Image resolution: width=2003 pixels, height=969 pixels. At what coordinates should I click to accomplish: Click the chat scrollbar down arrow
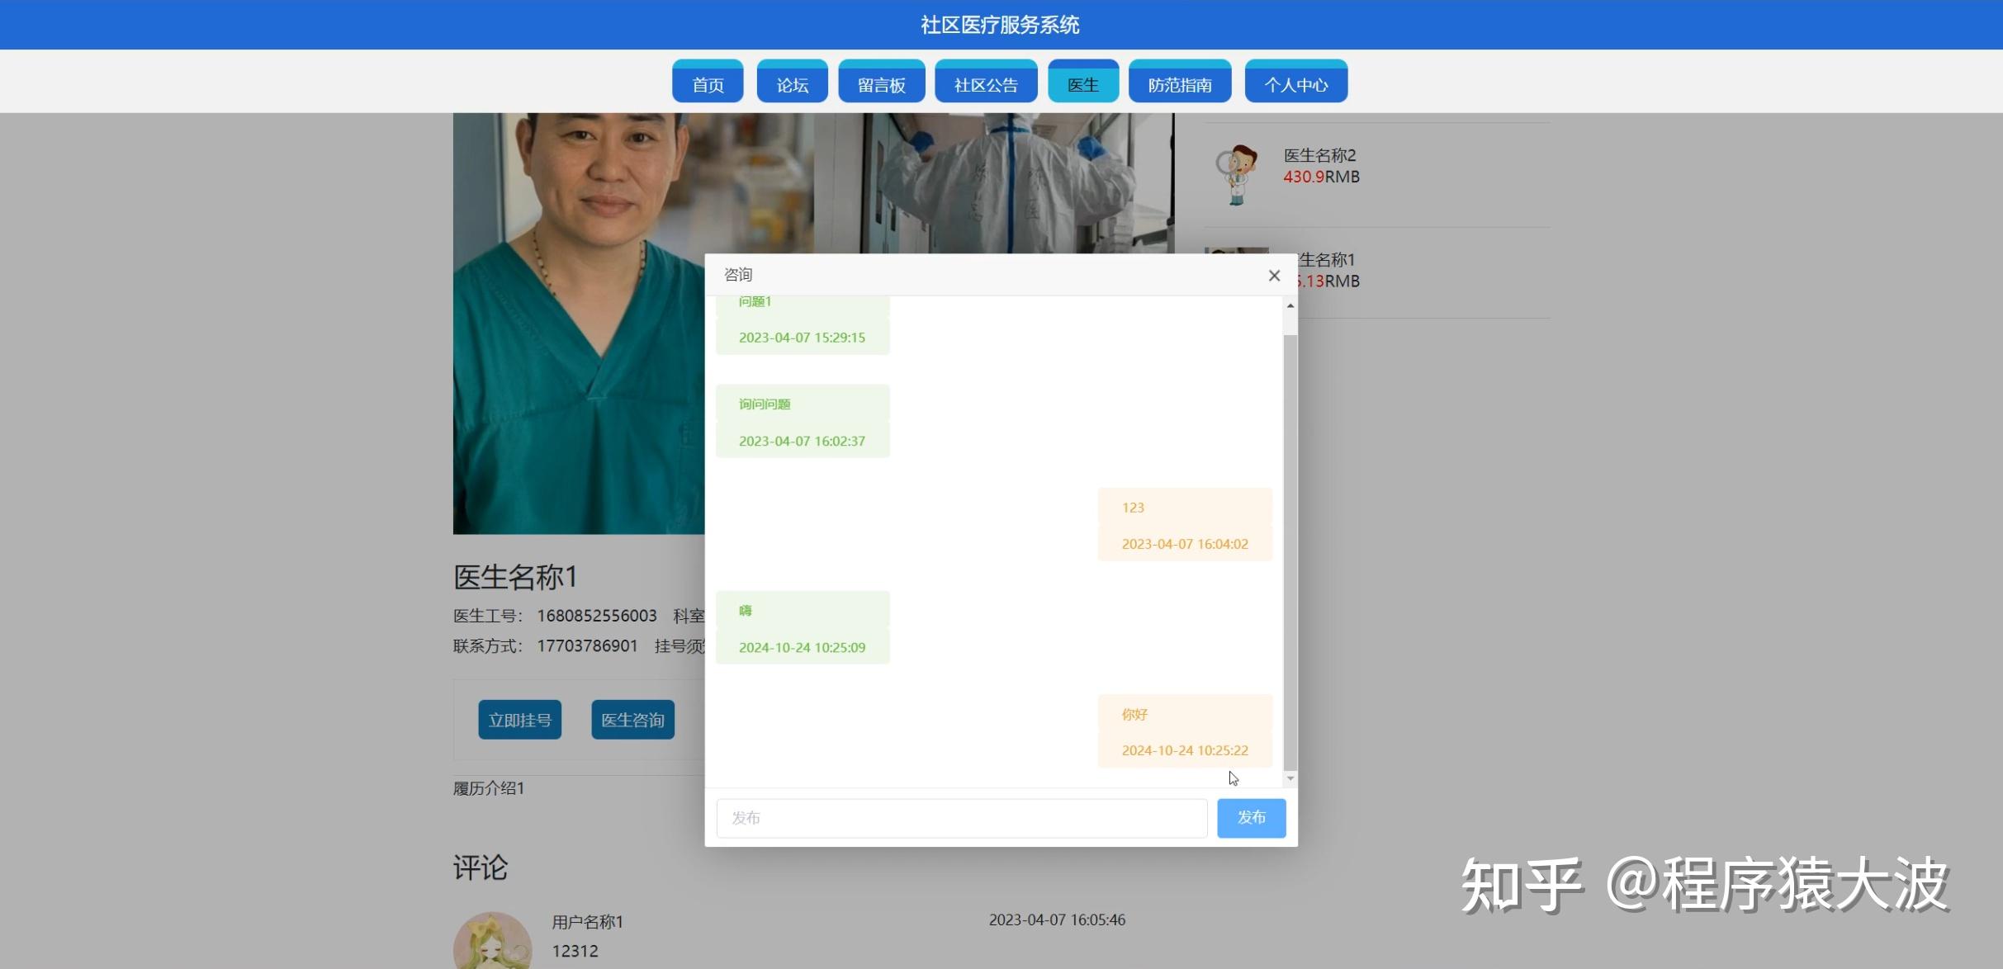coord(1290,778)
